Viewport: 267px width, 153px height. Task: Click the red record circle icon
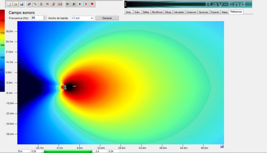point(92,4)
